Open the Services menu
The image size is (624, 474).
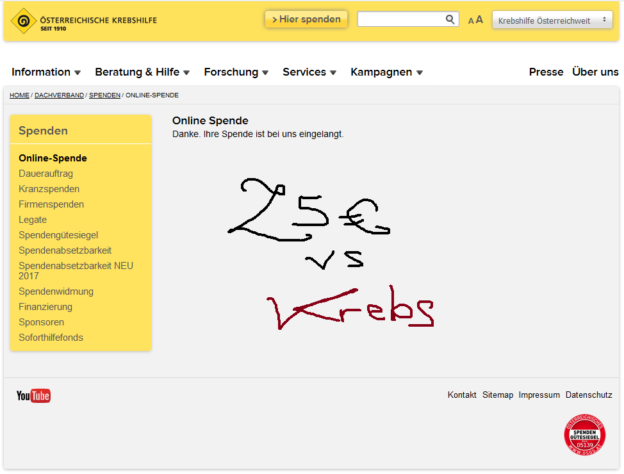[309, 72]
